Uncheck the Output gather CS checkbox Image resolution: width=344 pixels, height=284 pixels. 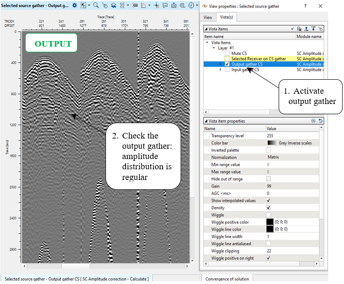[227, 64]
